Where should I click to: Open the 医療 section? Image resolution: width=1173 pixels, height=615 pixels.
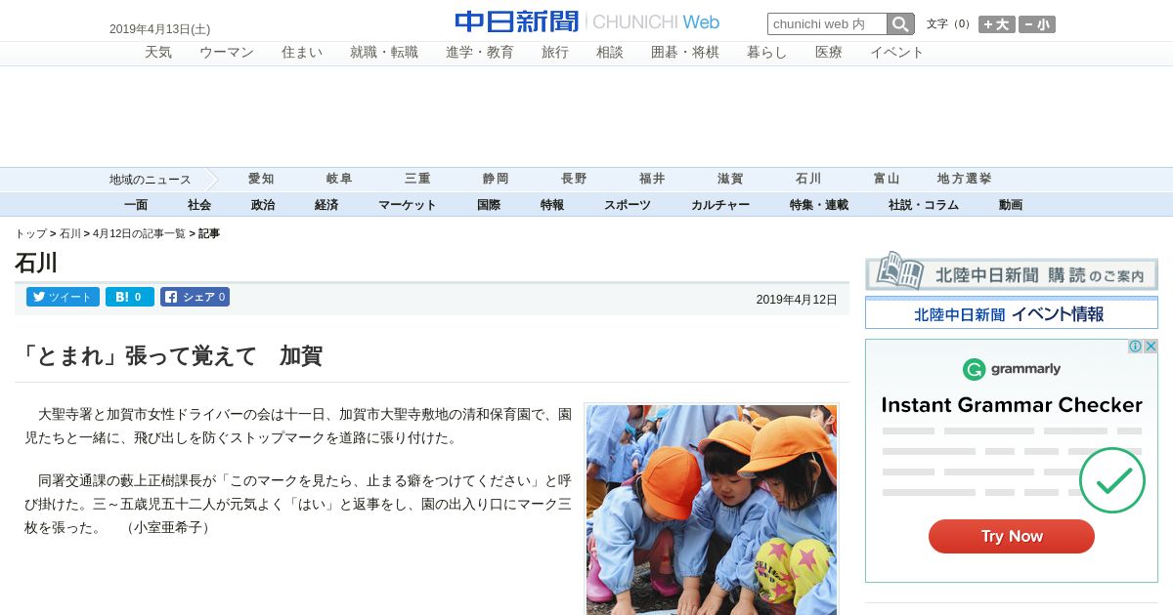(829, 53)
